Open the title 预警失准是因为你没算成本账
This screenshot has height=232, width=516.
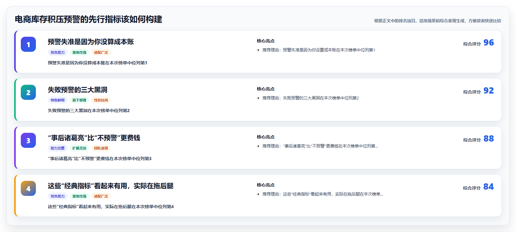91,42
